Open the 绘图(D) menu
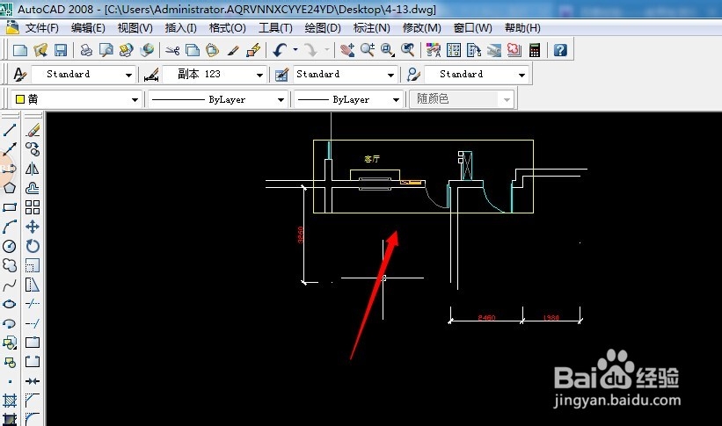Screen dimensions: 722x426 [323, 28]
